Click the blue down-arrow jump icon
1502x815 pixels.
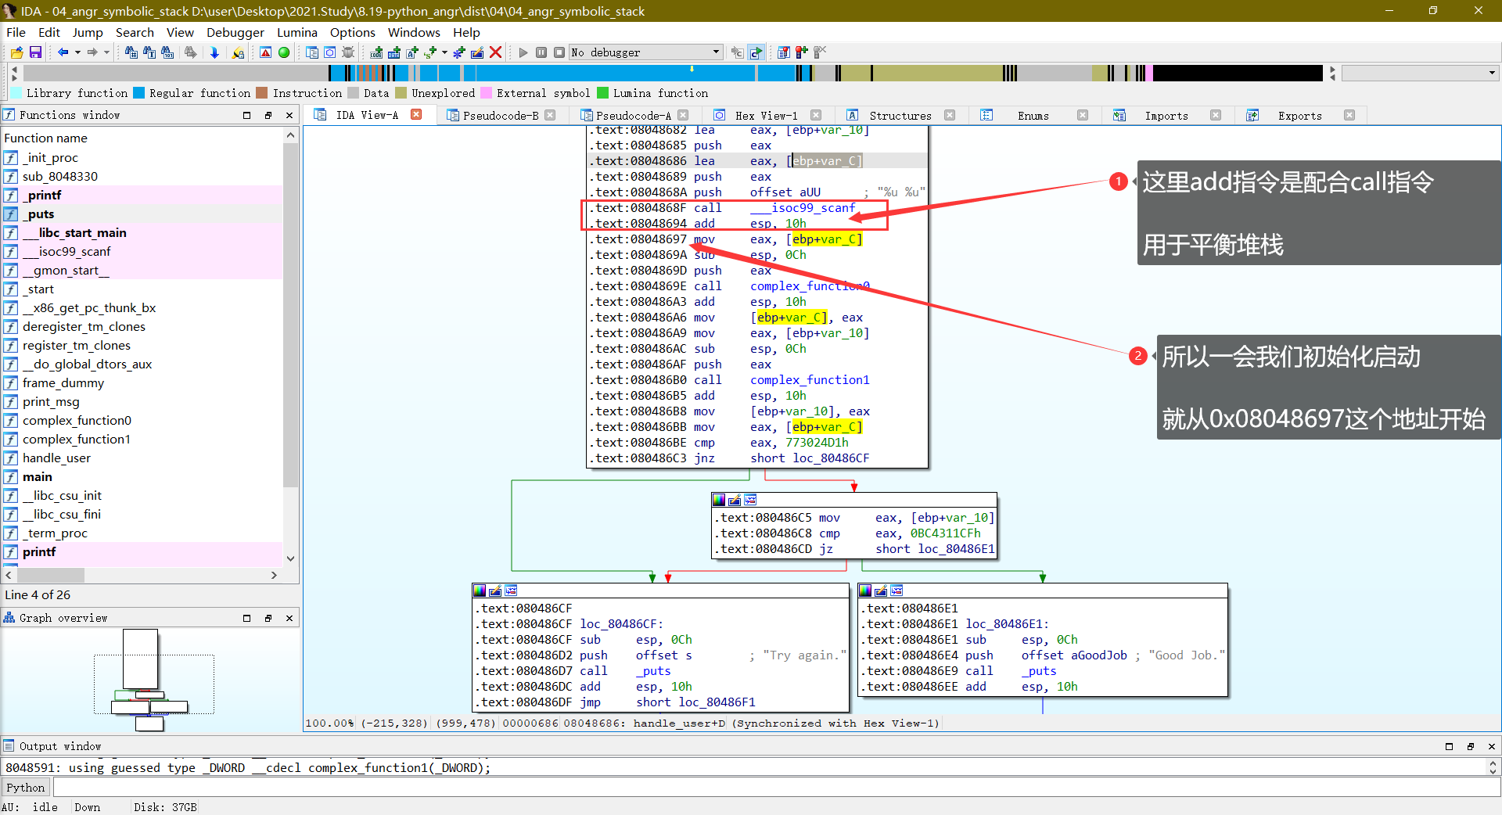coord(214,52)
